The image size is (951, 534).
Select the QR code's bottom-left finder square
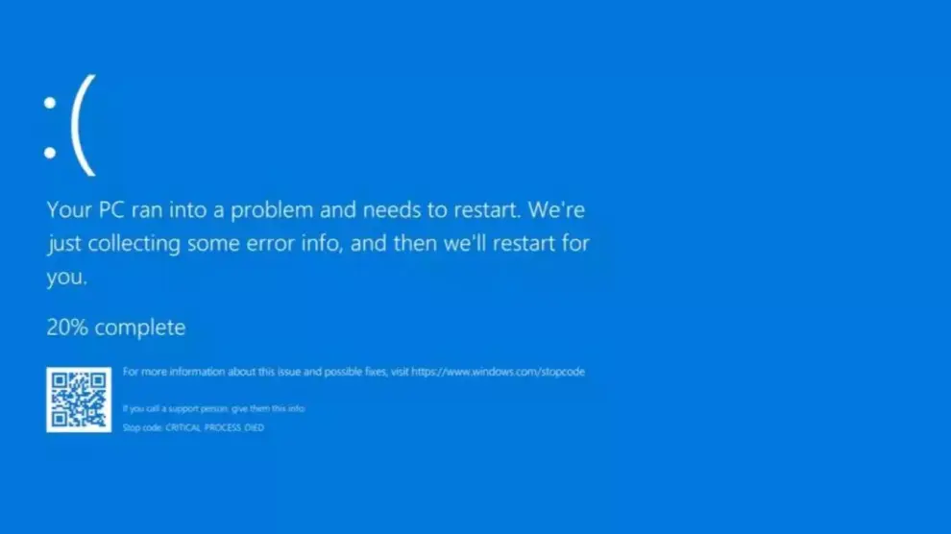point(59,419)
